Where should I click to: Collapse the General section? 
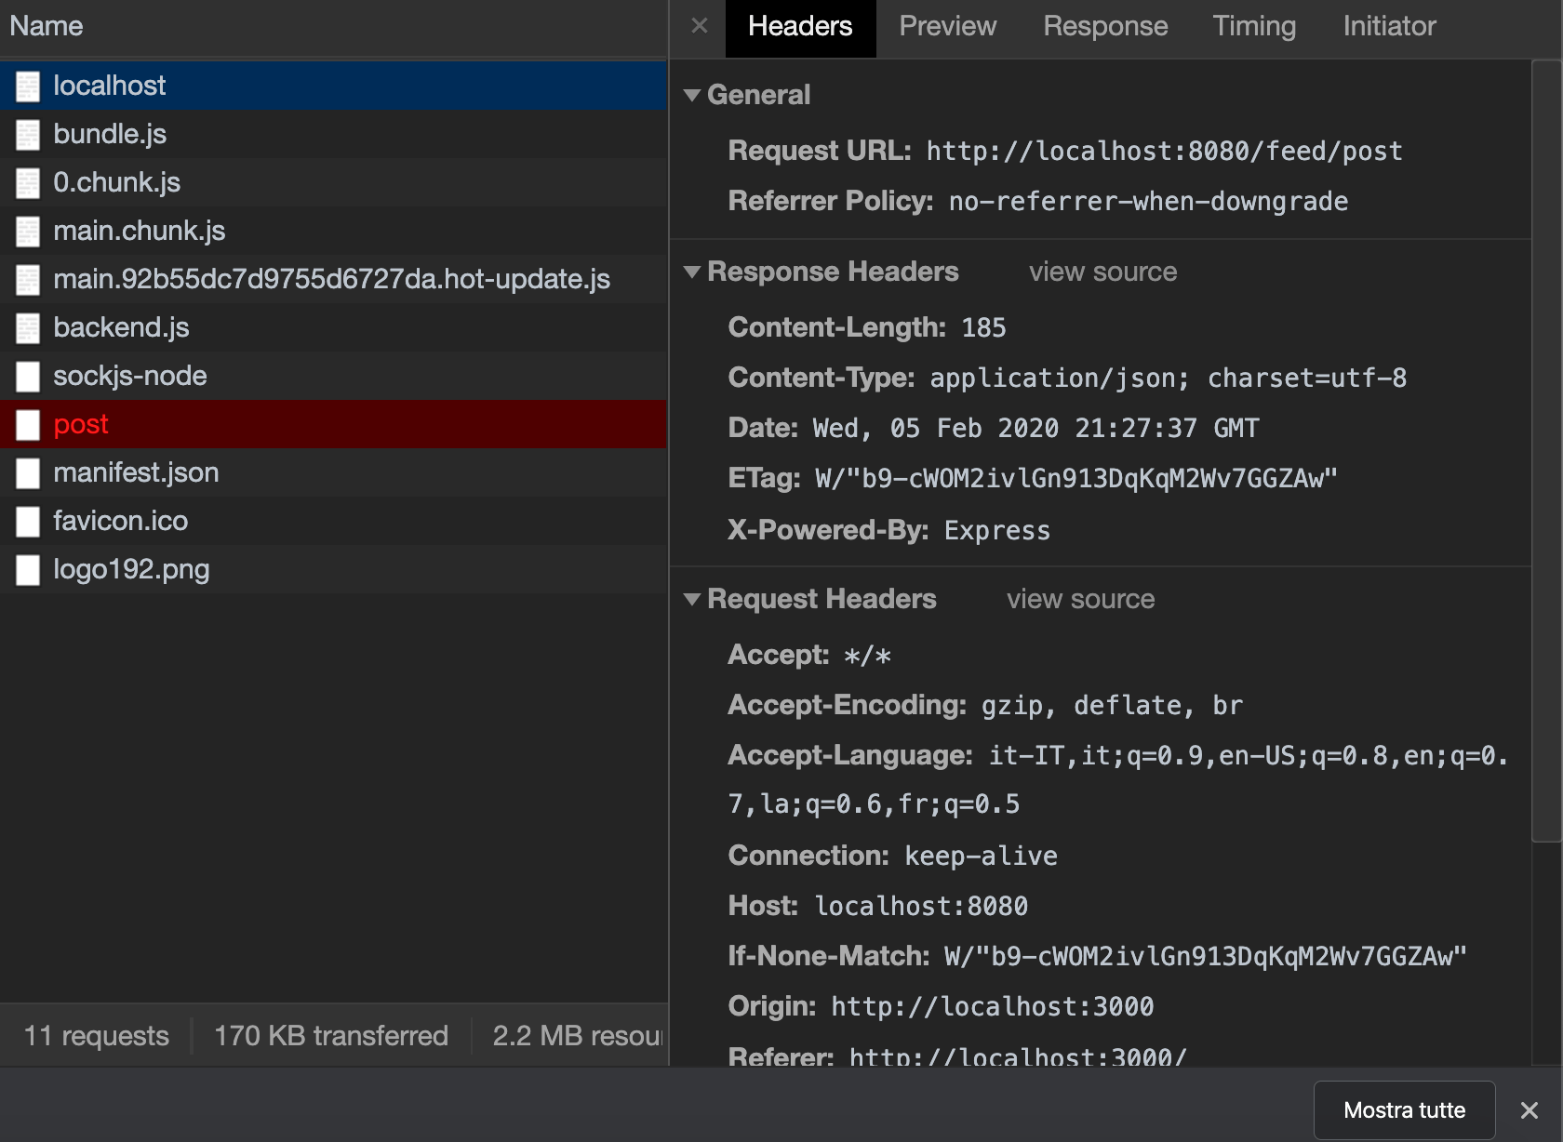[x=692, y=95]
